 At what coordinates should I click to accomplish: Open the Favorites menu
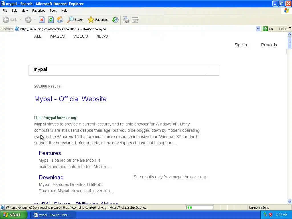coord(38,11)
